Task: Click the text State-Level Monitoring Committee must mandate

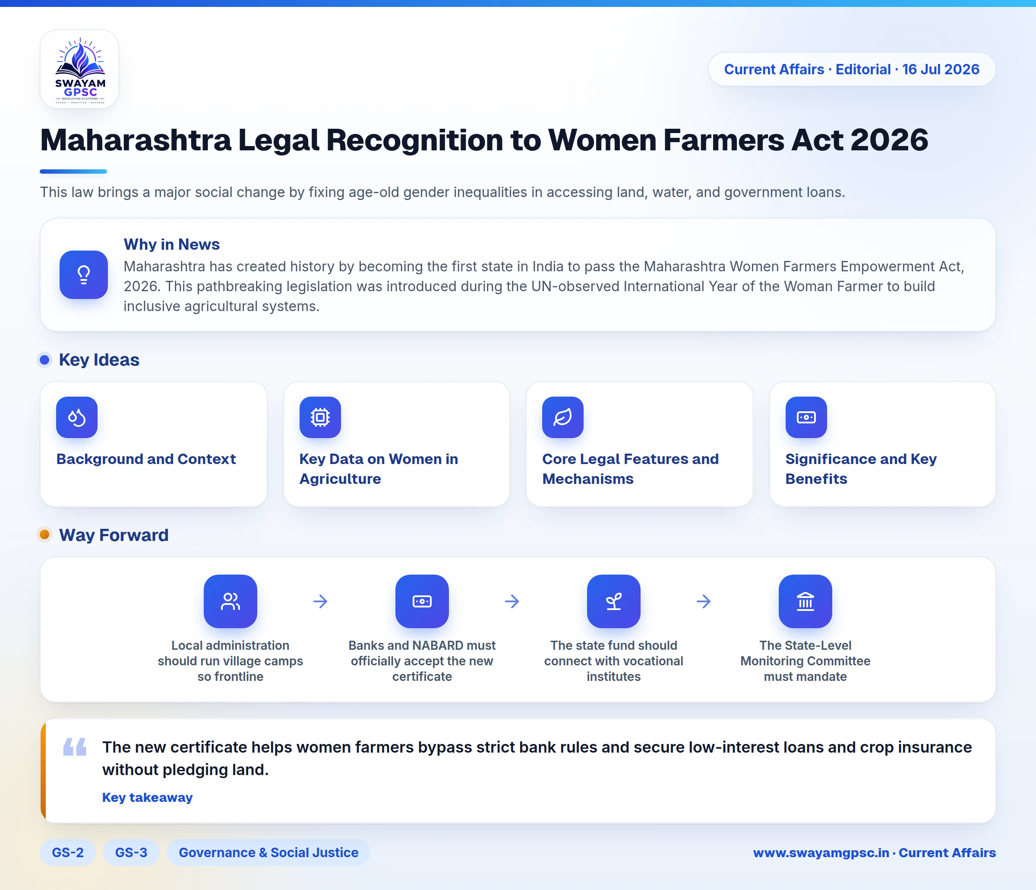Action: [x=805, y=661]
